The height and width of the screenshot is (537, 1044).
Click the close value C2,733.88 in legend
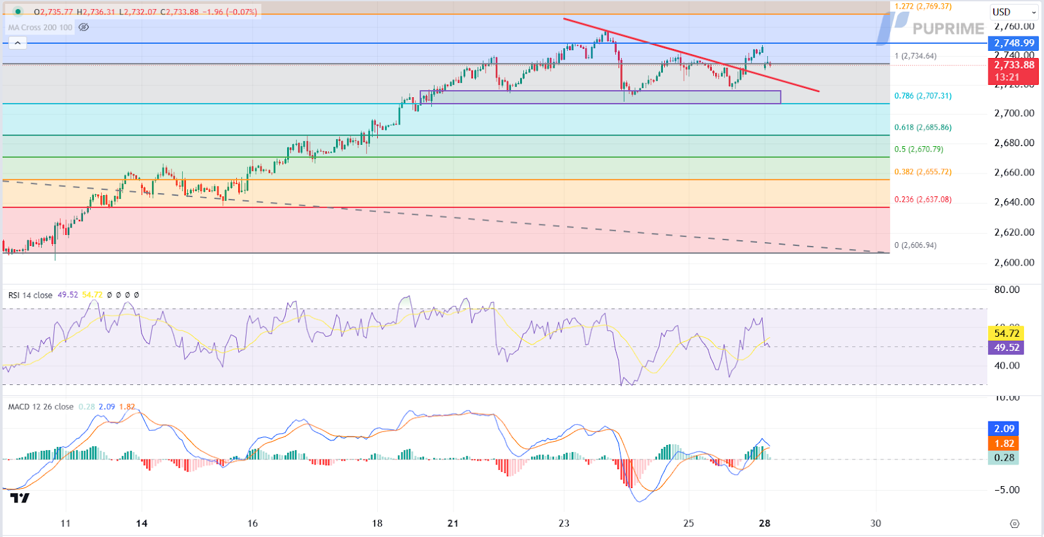coord(180,12)
